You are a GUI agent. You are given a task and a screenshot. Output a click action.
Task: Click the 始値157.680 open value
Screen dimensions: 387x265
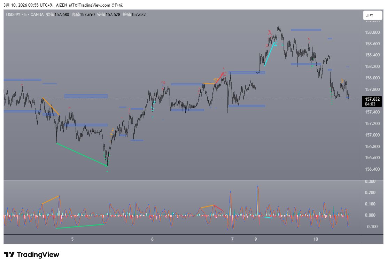pyautogui.click(x=57, y=15)
